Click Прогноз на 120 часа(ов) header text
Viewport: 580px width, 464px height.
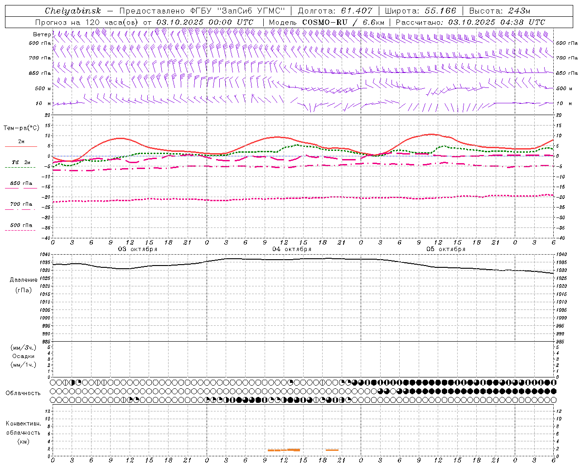pos(87,22)
